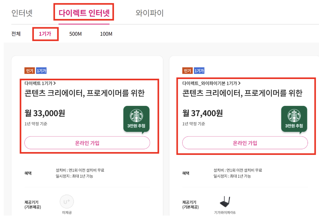This screenshot has height=220, width=319.
Task: Click the 1기가 badge on the right card
Action: [x=200, y=70]
